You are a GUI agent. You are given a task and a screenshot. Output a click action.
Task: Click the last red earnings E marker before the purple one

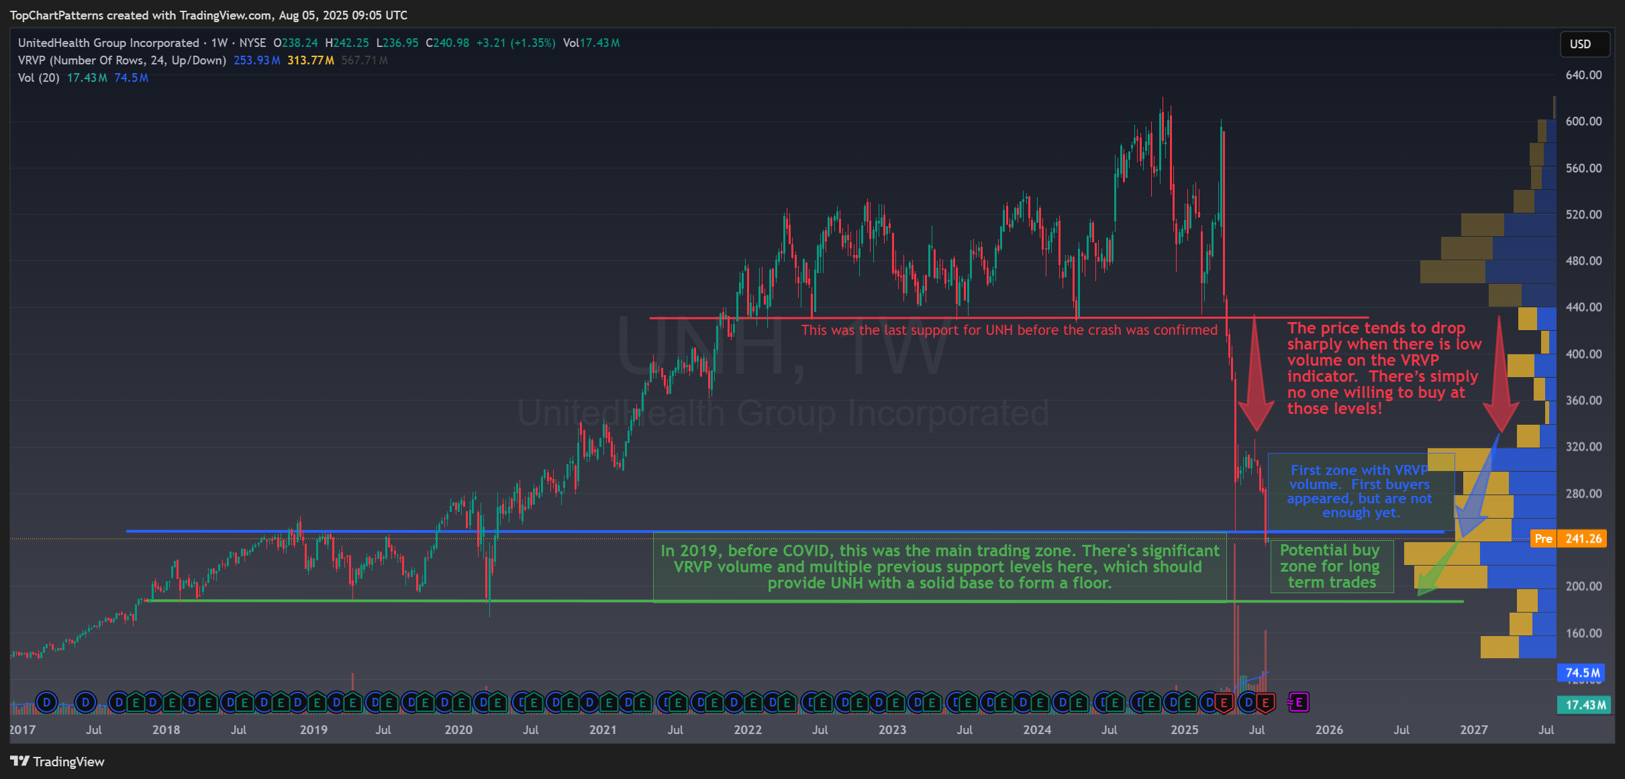coord(1265,703)
